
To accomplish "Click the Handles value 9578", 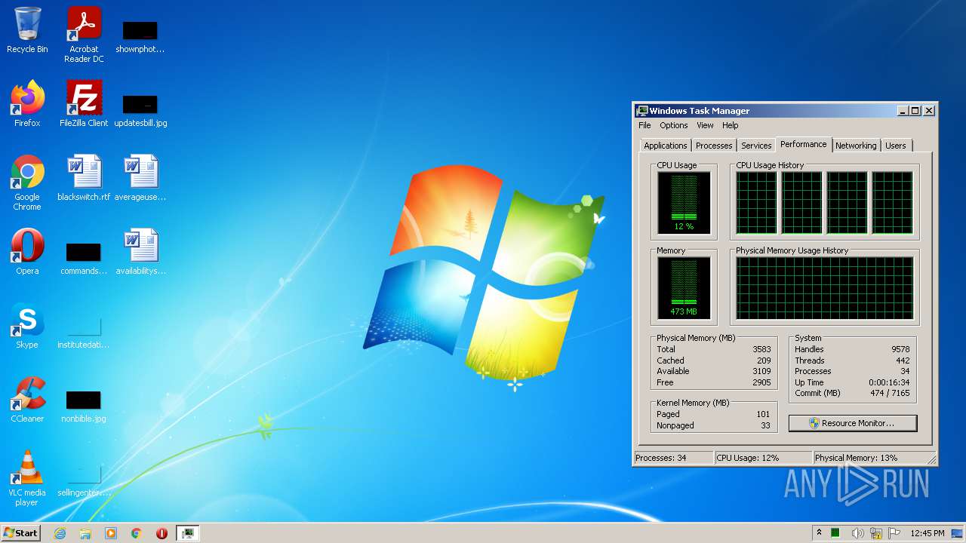I will pos(900,349).
